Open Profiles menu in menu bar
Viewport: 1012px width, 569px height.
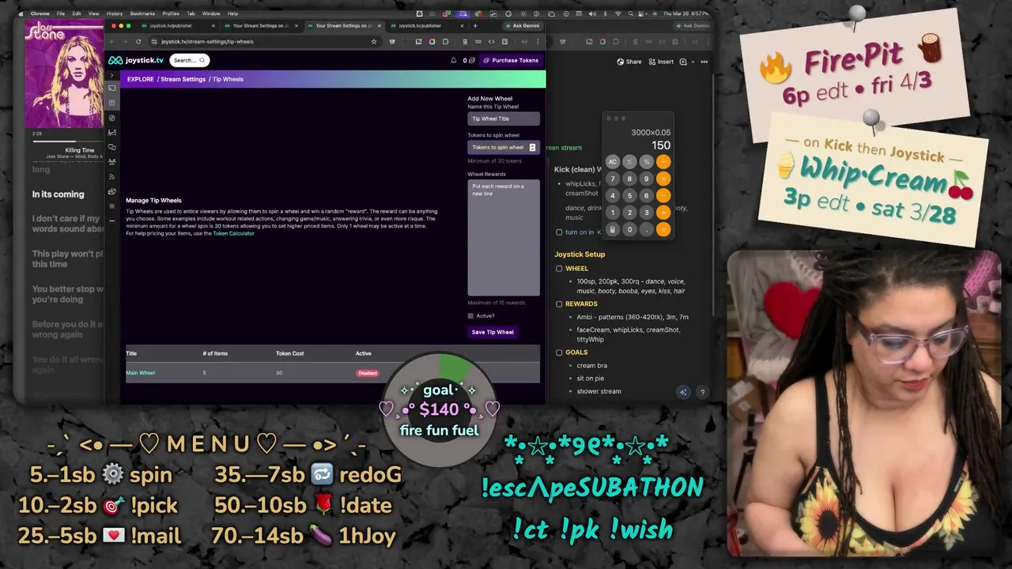[171, 13]
